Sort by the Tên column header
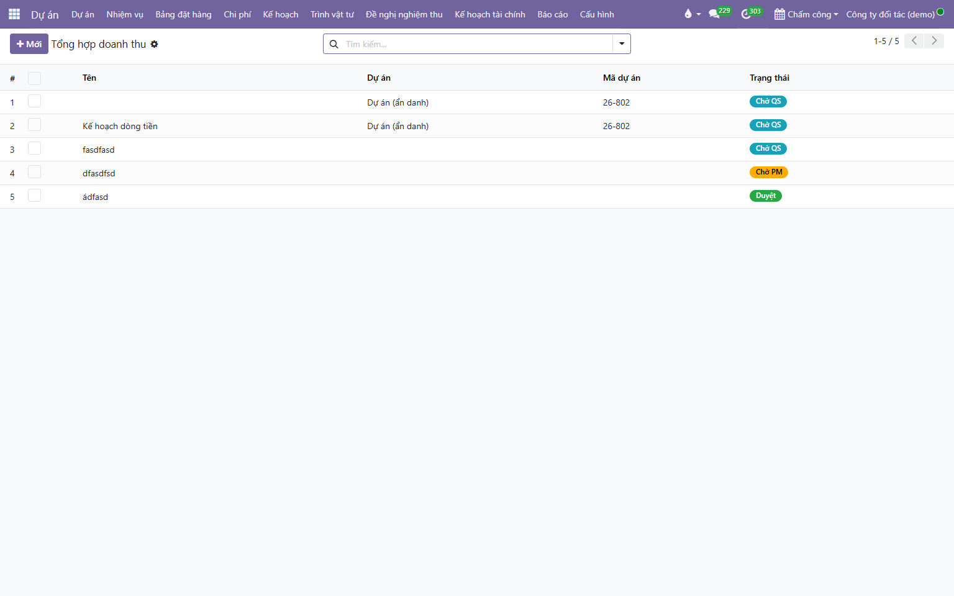The height and width of the screenshot is (596, 954). [89, 78]
